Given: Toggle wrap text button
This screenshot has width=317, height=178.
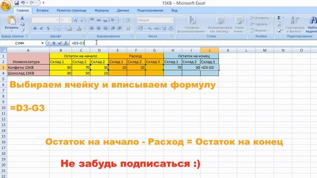Looking at the screenshot, I should 128,20.
